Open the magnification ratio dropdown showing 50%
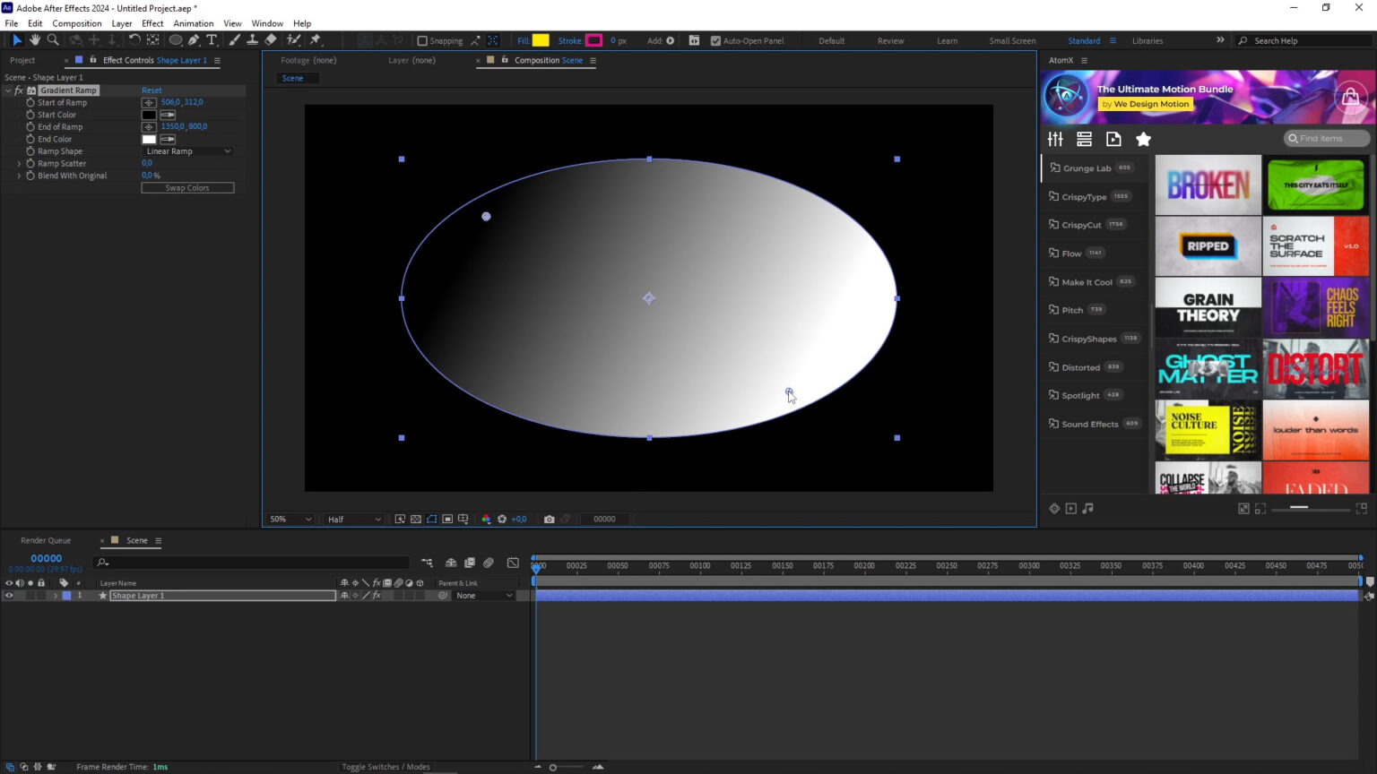The image size is (1377, 774). pyautogui.click(x=289, y=519)
